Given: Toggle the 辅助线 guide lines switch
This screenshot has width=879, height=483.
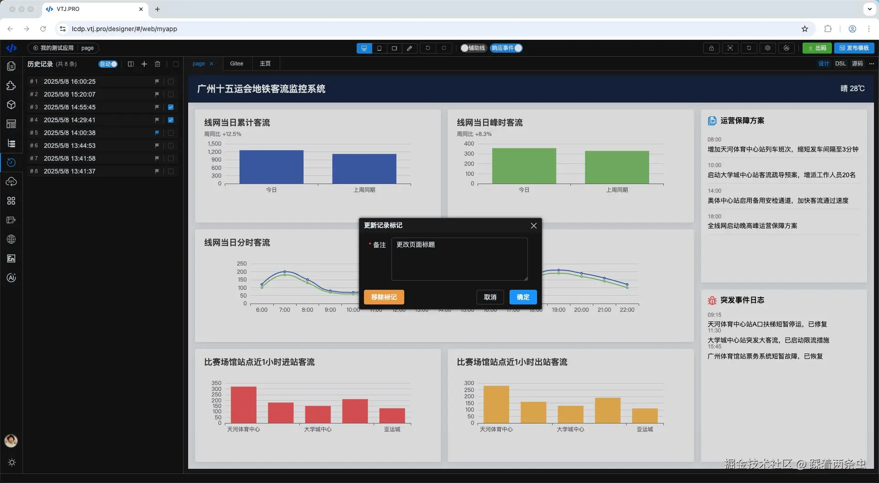Looking at the screenshot, I should pos(473,48).
